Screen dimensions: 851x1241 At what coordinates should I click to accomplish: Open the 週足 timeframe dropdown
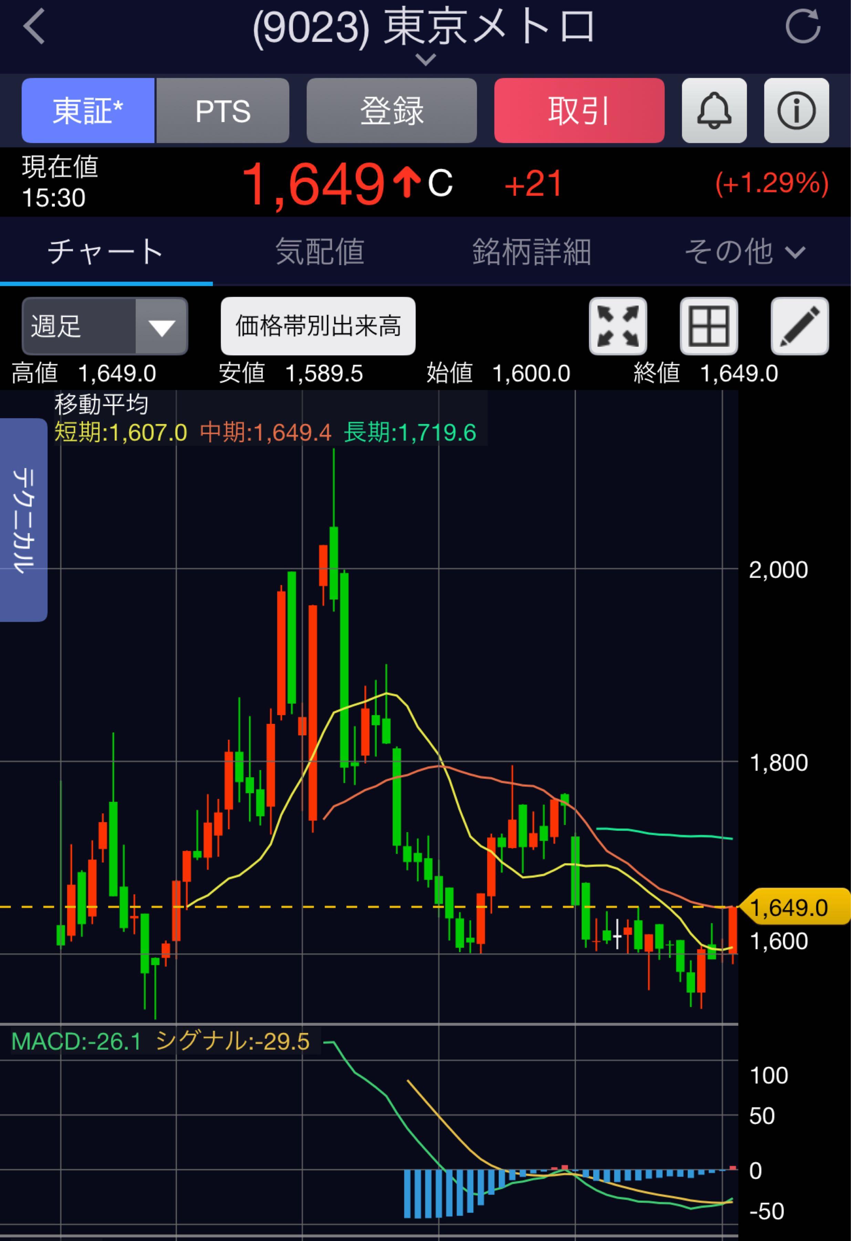tap(105, 326)
